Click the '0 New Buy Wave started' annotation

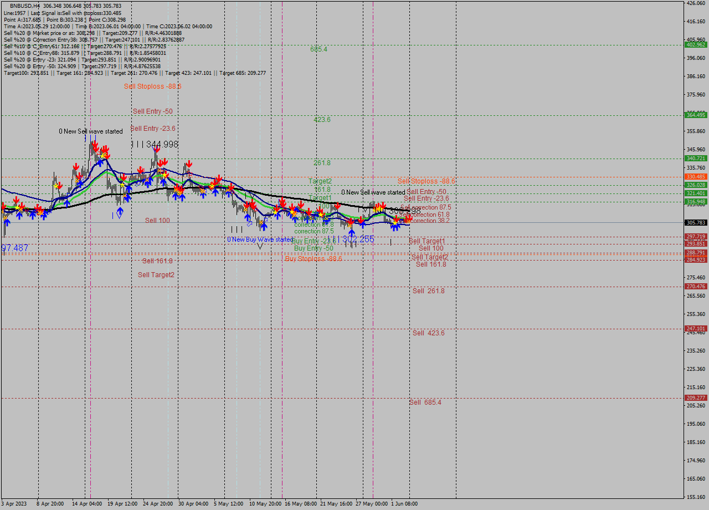(260, 239)
